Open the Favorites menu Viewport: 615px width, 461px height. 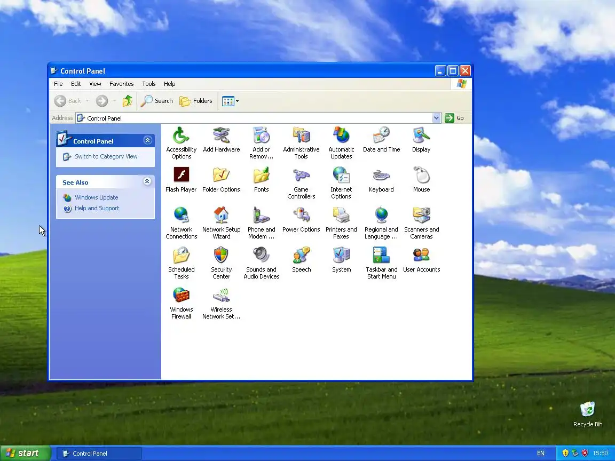121,84
